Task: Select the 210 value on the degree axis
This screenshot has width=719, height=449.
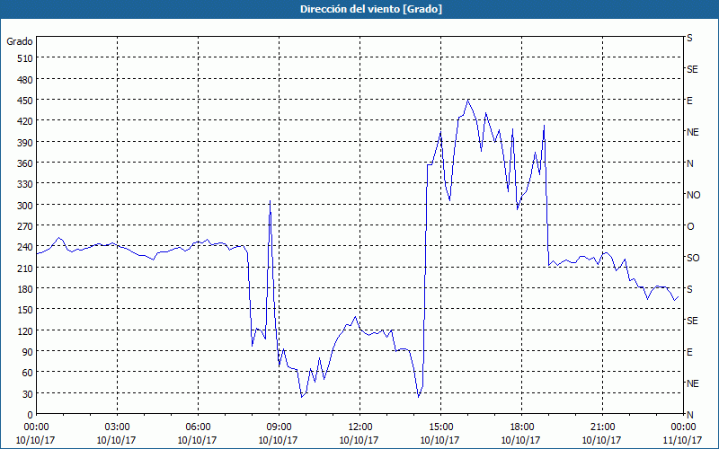Action: [x=25, y=268]
